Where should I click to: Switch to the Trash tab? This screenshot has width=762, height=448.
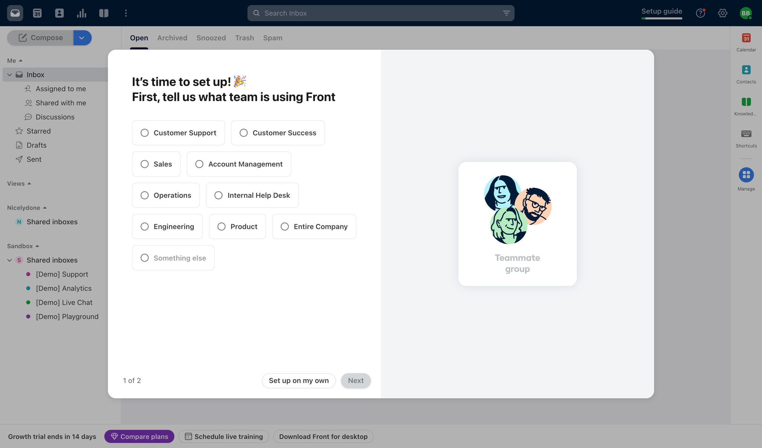[244, 38]
